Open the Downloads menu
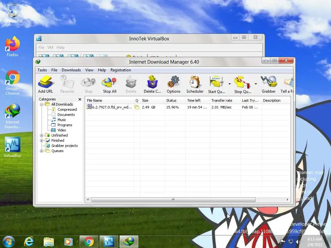This screenshot has width=331, height=248. (x=71, y=70)
